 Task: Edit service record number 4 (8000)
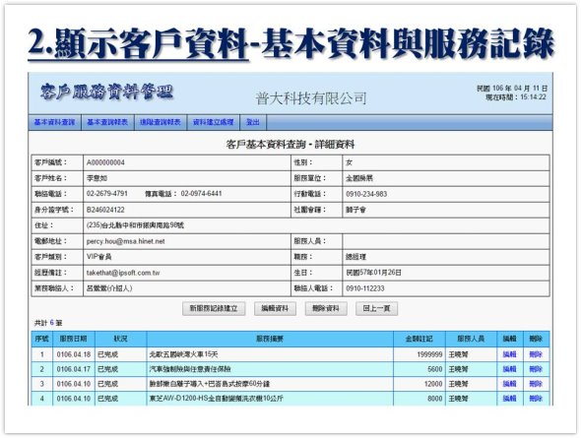(509, 399)
